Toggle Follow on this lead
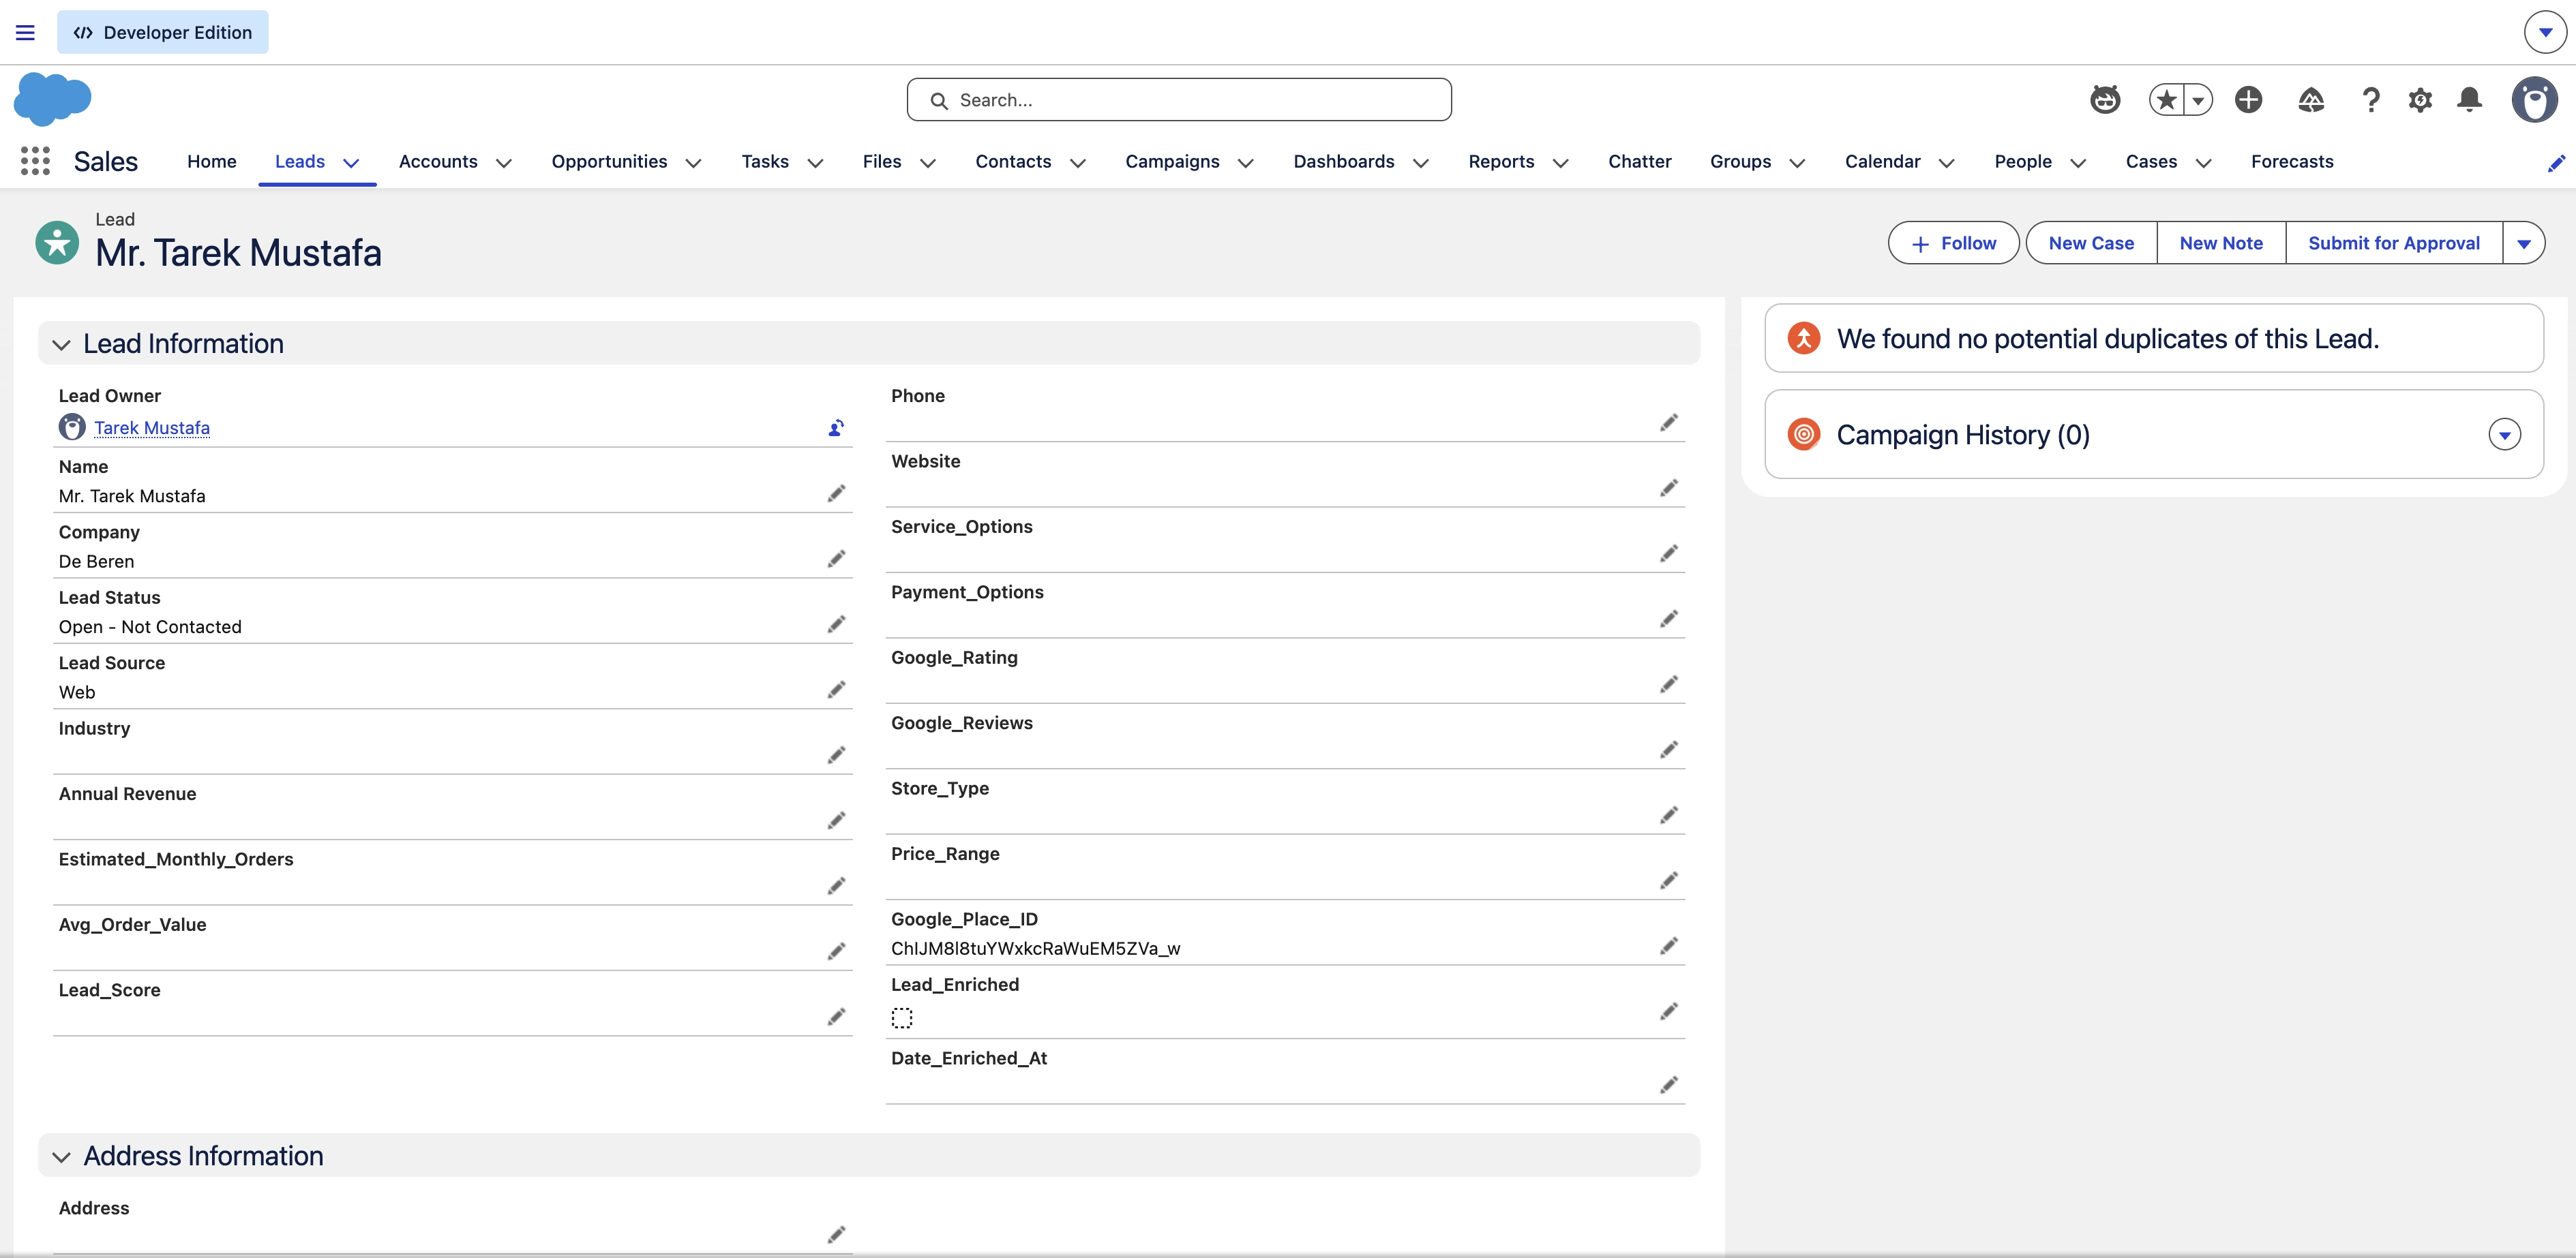The height and width of the screenshot is (1258, 2576). pyautogui.click(x=1952, y=242)
